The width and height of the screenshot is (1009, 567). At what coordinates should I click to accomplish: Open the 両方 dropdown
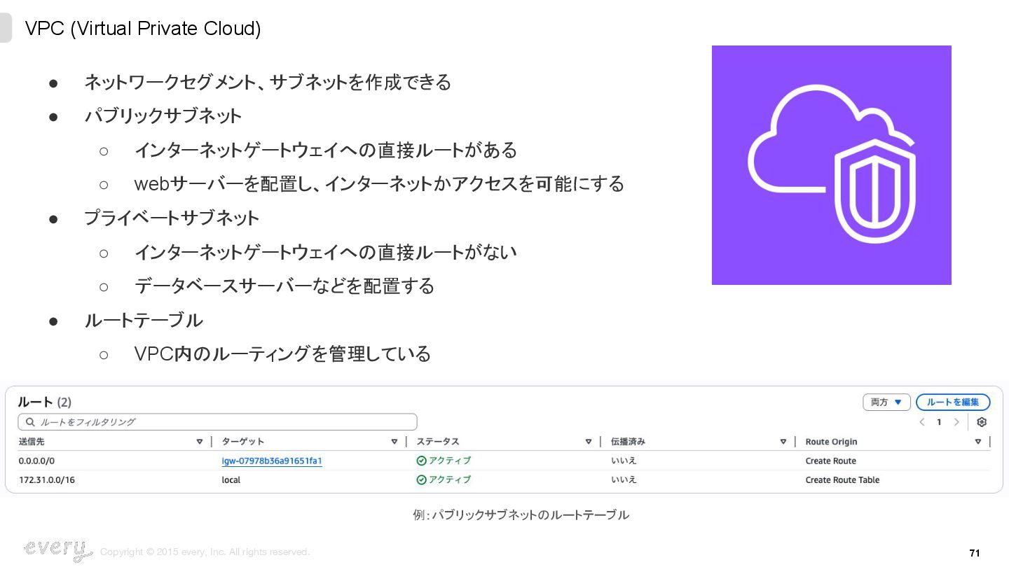click(x=886, y=402)
